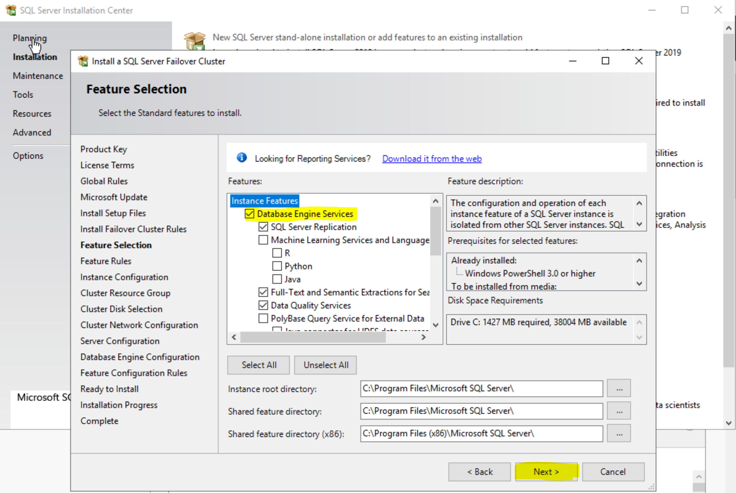Select the Instance Features tree node

tap(265, 201)
